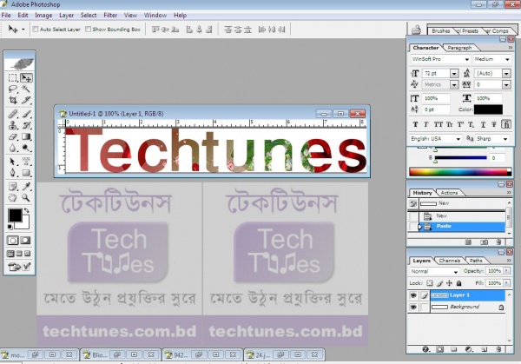Switch to Quick Mask mode
Screen dimensions: 521x364
(x=25, y=241)
